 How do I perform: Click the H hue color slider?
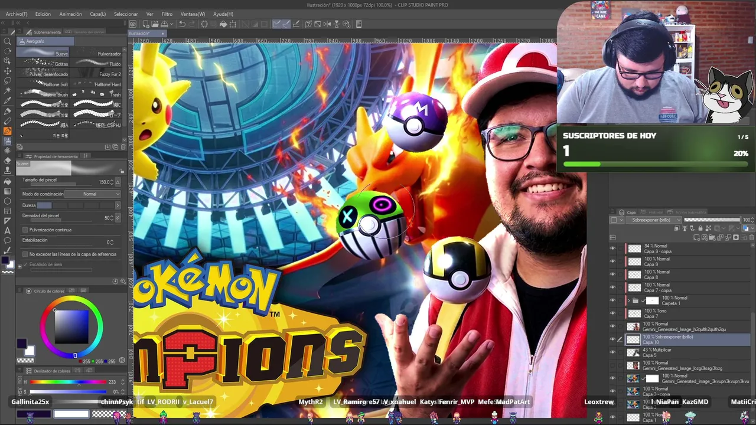point(68,382)
